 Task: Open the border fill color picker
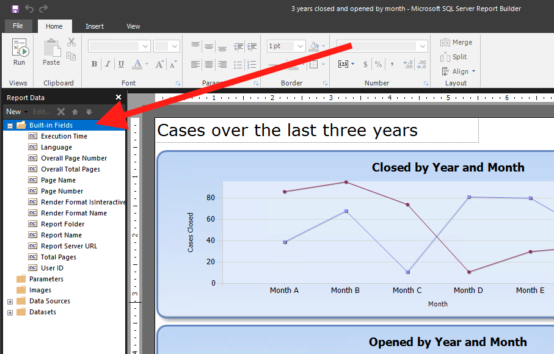pos(315,46)
